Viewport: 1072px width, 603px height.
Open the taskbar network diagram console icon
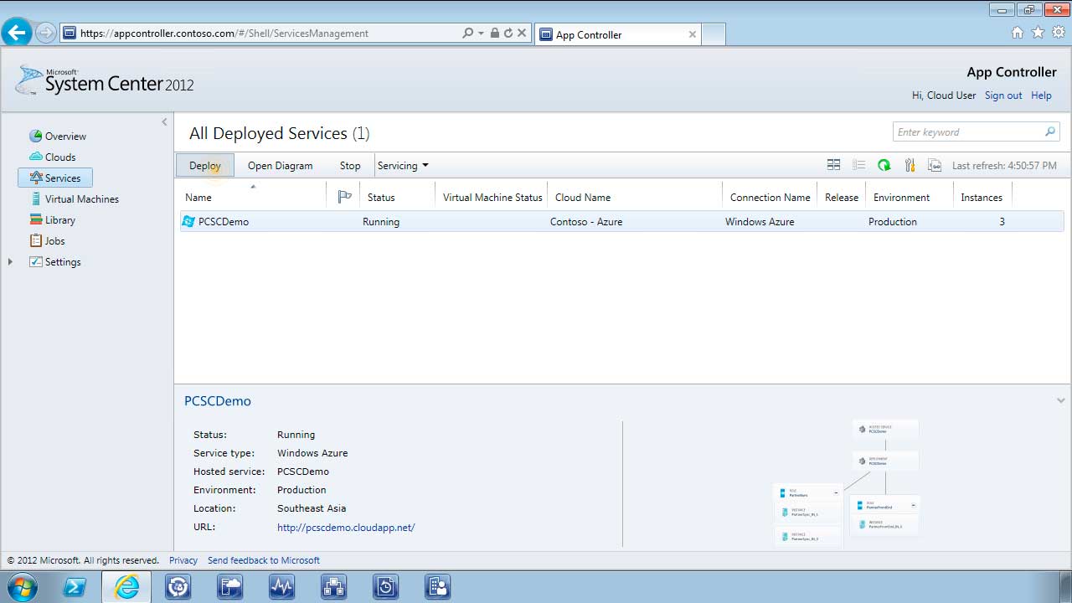(x=334, y=587)
